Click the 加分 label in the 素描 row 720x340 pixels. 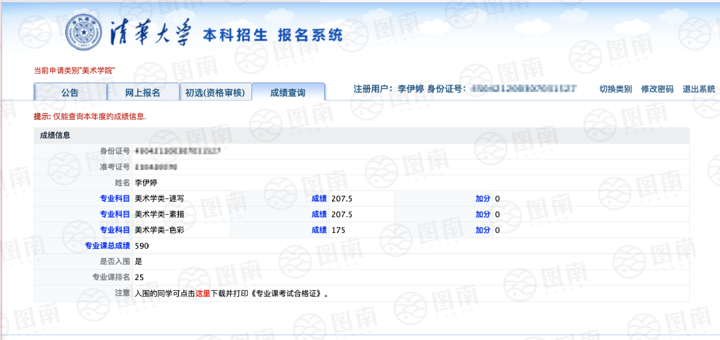[483, 214]
